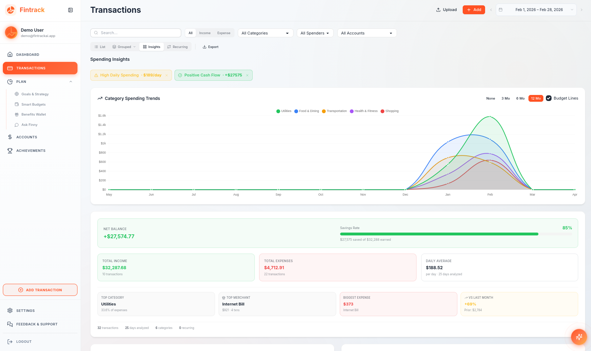
Task: Select the Recurring view tab
Action: tap(177, 47)
